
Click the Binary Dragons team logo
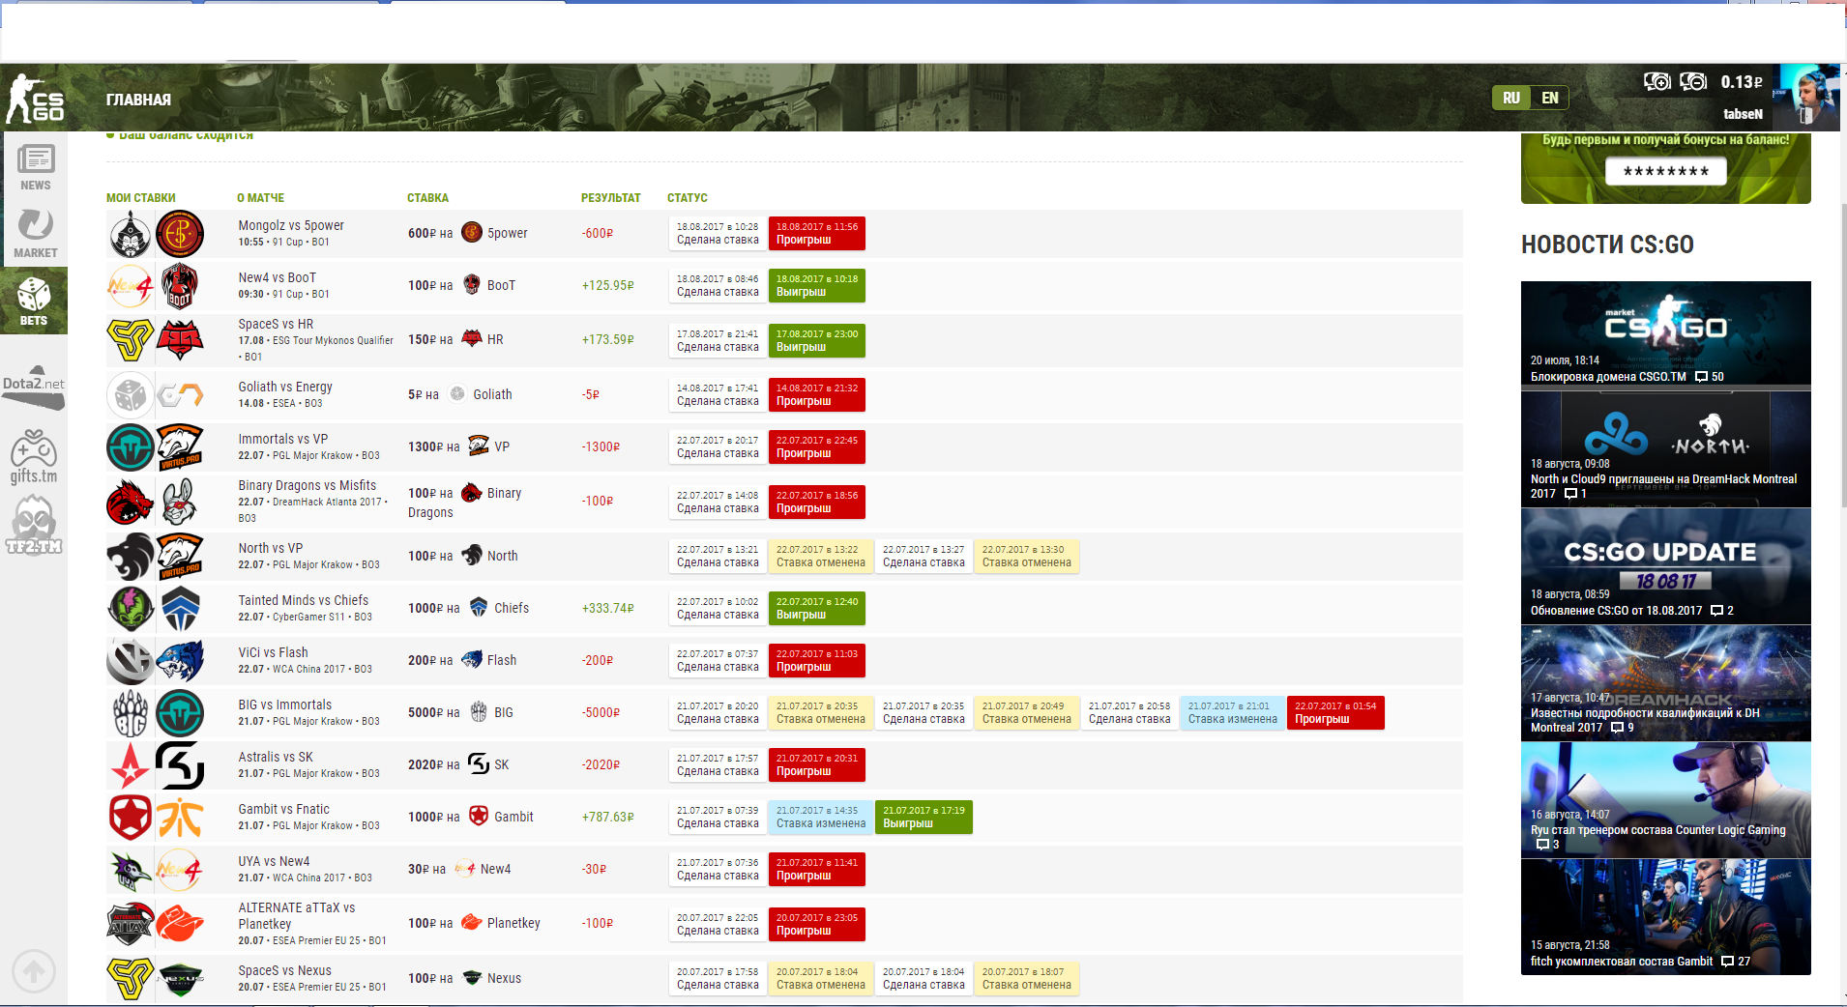tap(131, 502)
